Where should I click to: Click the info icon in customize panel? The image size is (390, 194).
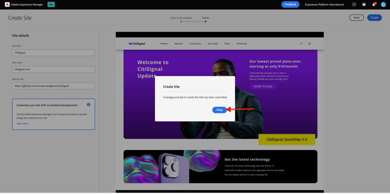[x=88, y=105]
